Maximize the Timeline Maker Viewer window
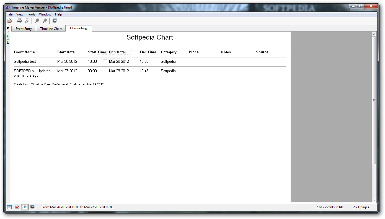The width and height of the screenshot is (385, 219). (x=361, y=6)
